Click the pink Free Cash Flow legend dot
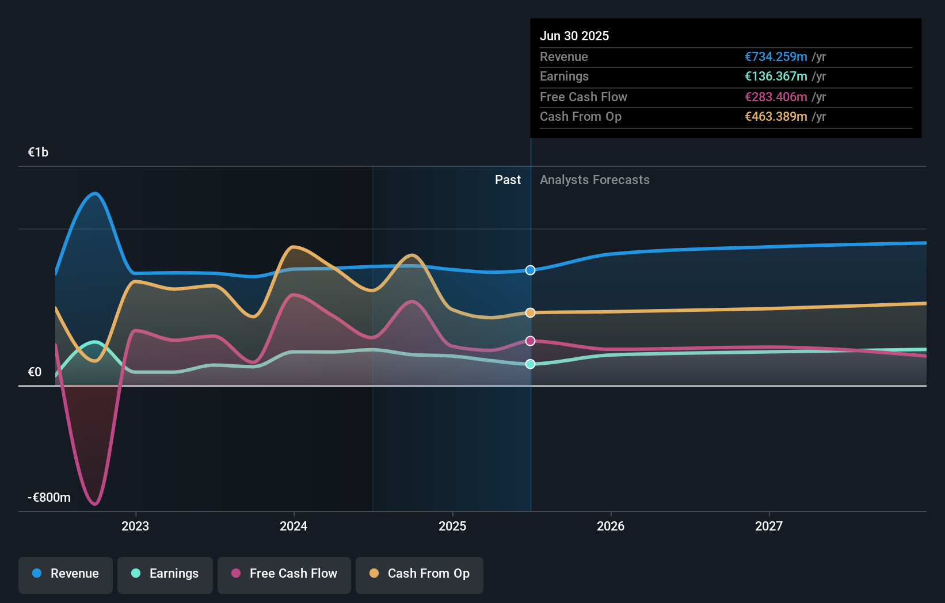 [236, 573]
